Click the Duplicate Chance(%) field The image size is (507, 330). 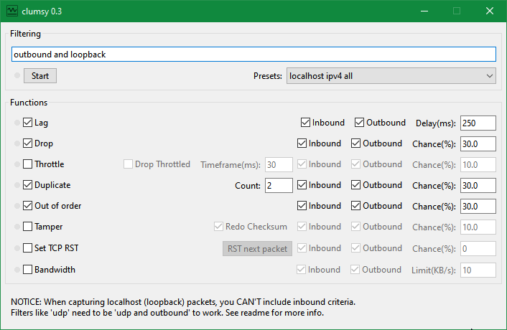(x=478, y=185)
